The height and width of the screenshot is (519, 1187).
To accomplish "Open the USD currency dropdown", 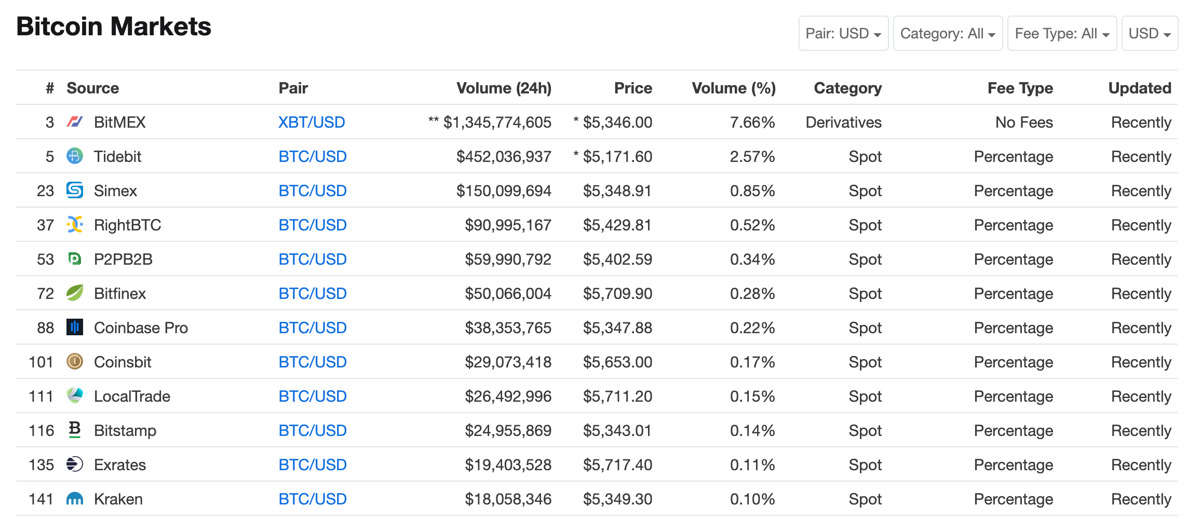I will (1150, 33).
